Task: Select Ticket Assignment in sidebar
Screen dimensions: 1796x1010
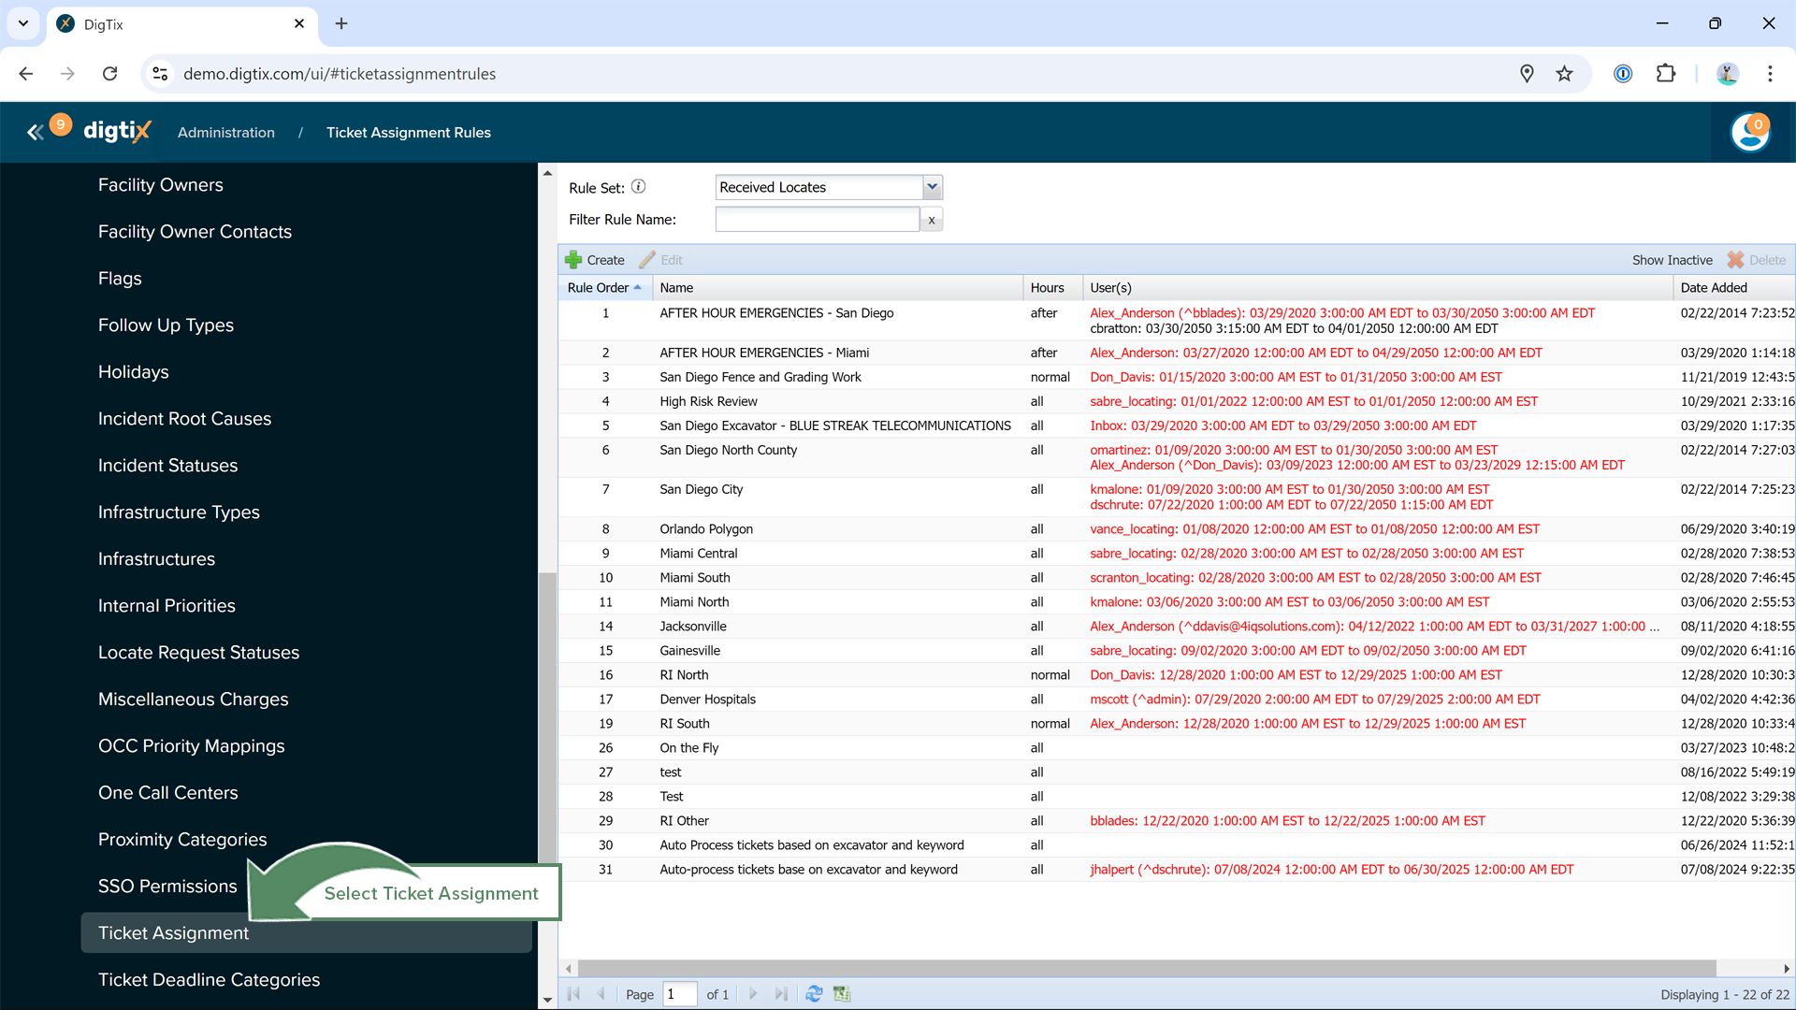Action: click(174, 933)
